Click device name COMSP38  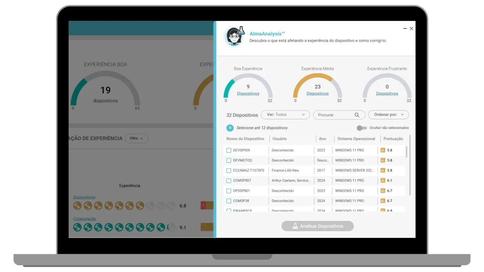point(241,201)
